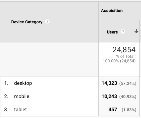Click the row number 2 cell

[x=6, y=96]
